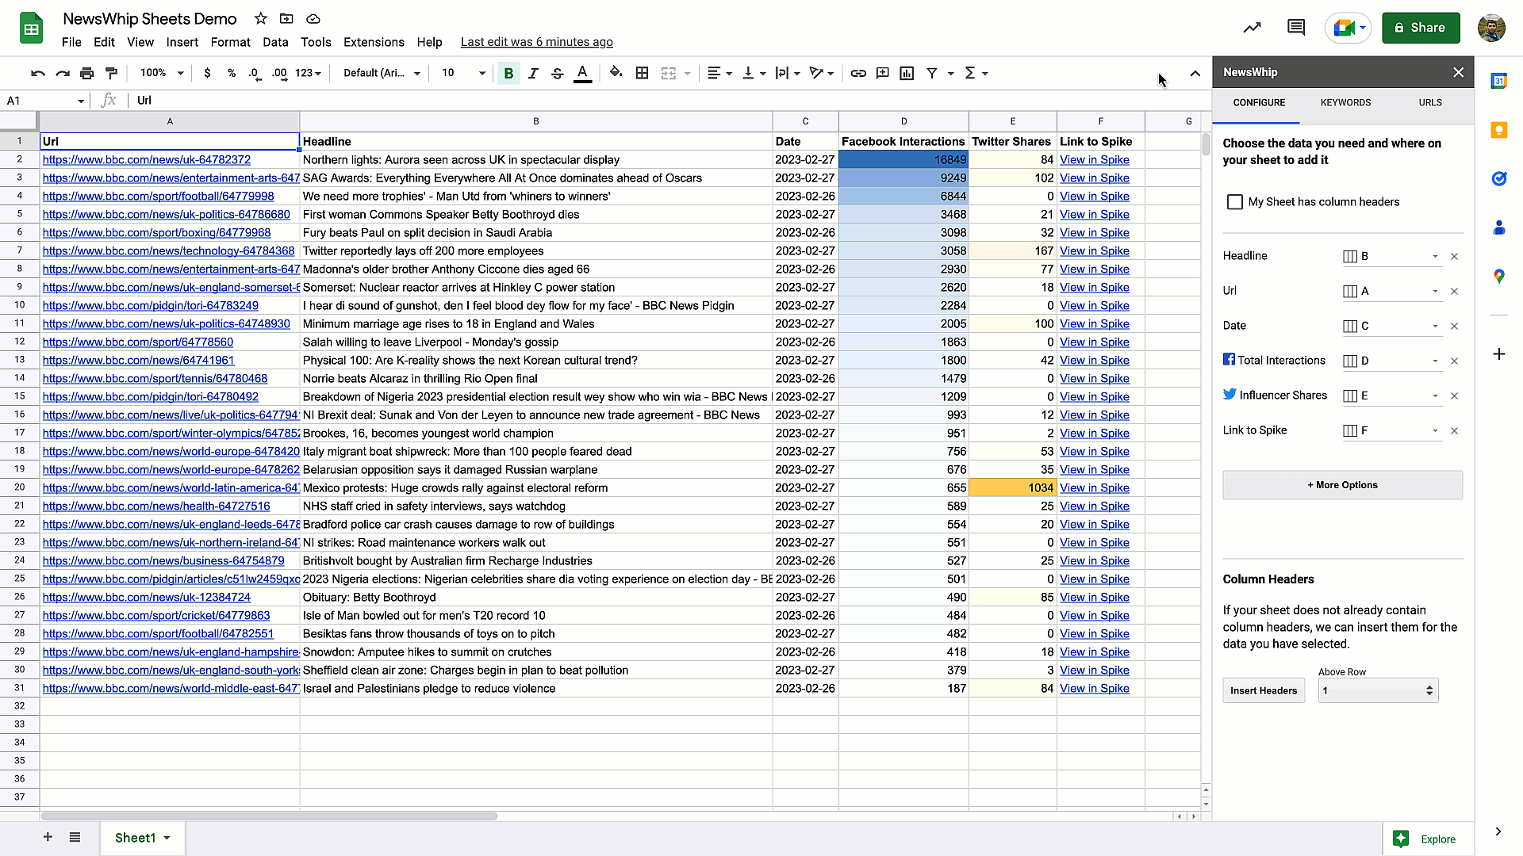
Task: Switch to the URLS tab
Action: [x=1430, y=103]
